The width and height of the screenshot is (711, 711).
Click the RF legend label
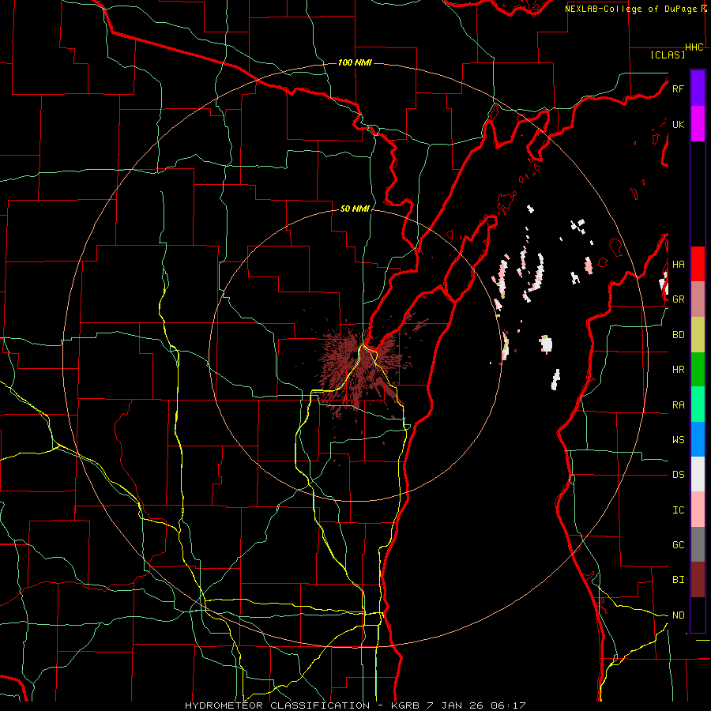point(678,88)
